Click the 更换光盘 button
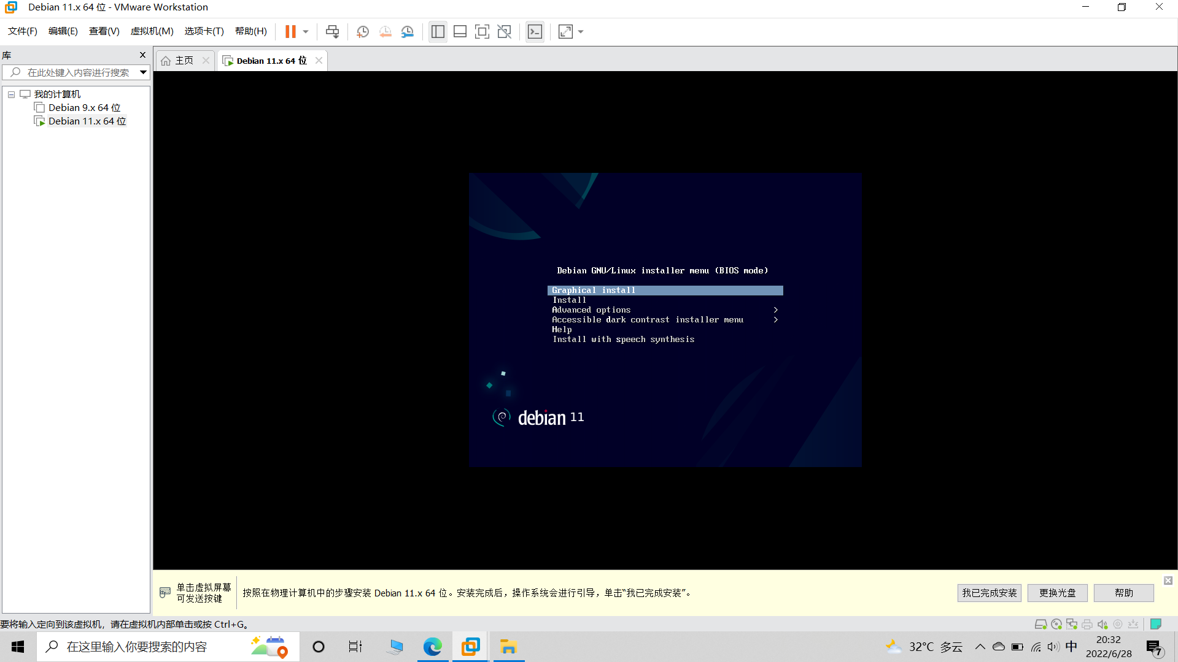Screen dimensions: 1178x662 (1057, 593)
